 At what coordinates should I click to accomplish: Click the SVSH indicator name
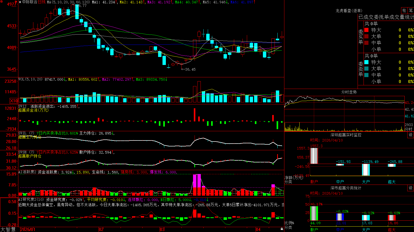22,152
